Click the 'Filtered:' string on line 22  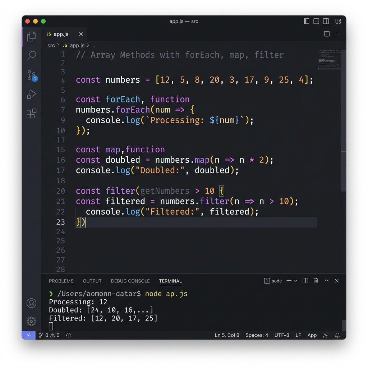[172, 212]
